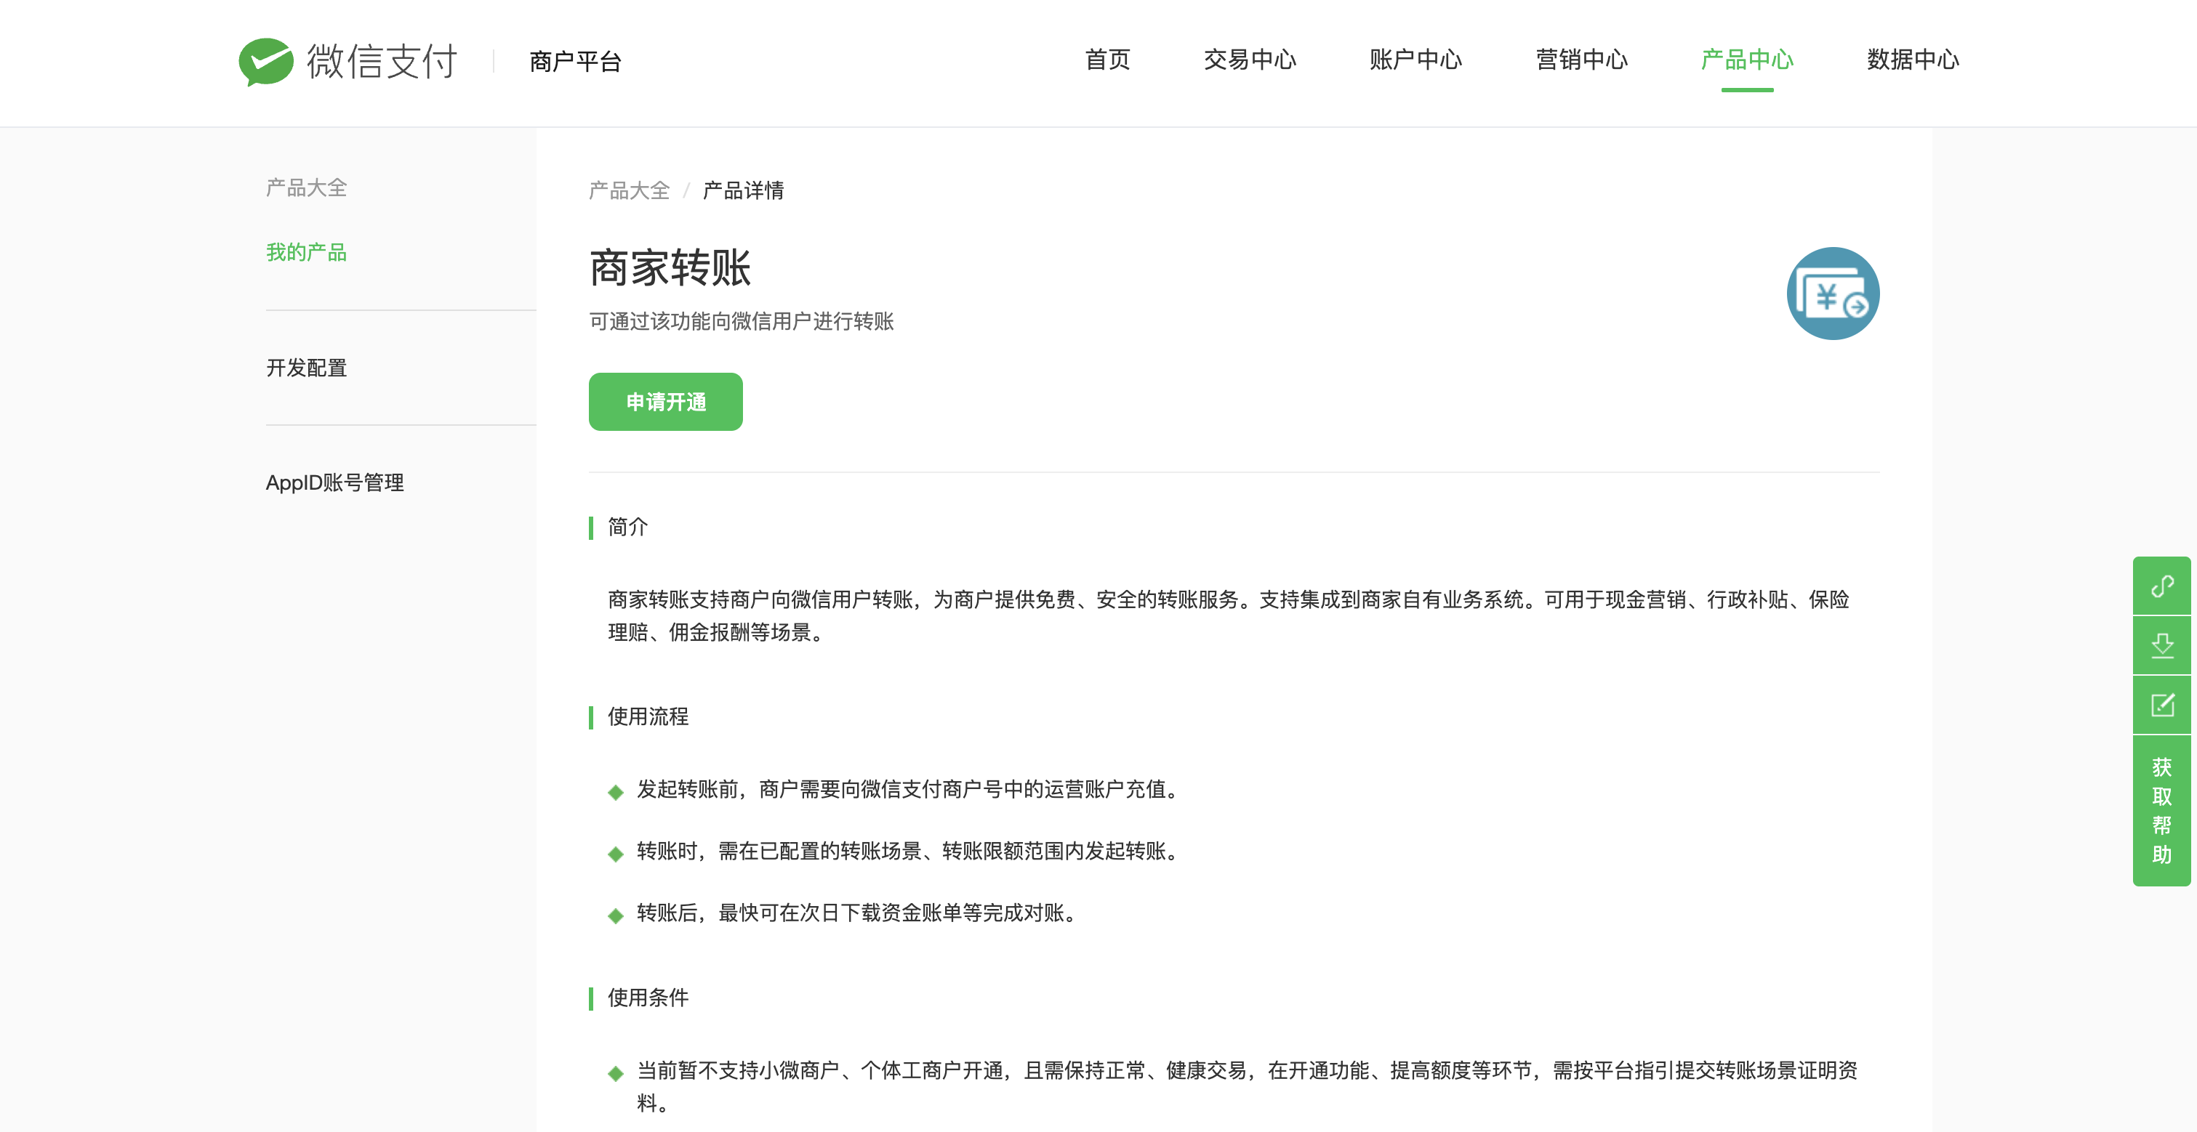The width and height of the screenshot is (2197, 1132).
Task: Click the 简介 section heading
Action: [x=627, y=527]
